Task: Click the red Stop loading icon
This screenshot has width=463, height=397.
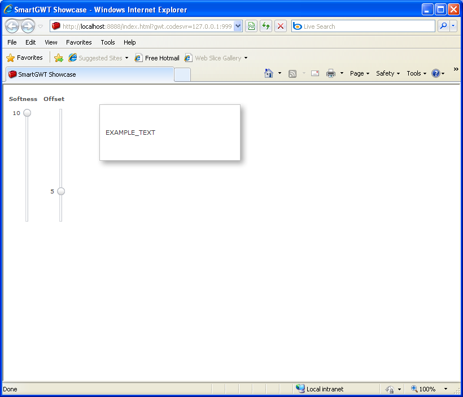Action: [x=281, y=27]
